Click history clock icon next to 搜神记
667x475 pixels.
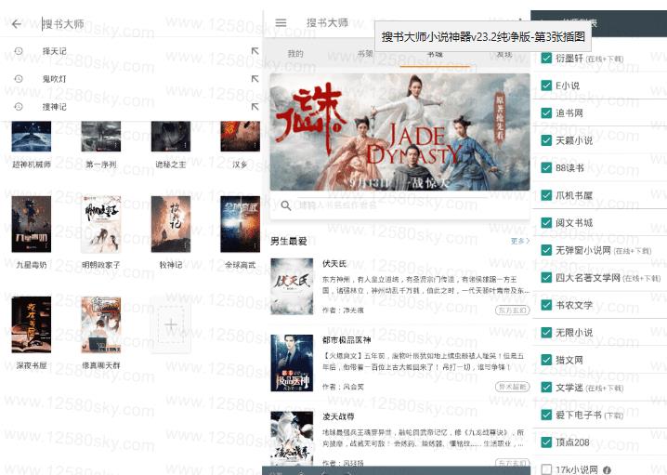click(19, 106)
